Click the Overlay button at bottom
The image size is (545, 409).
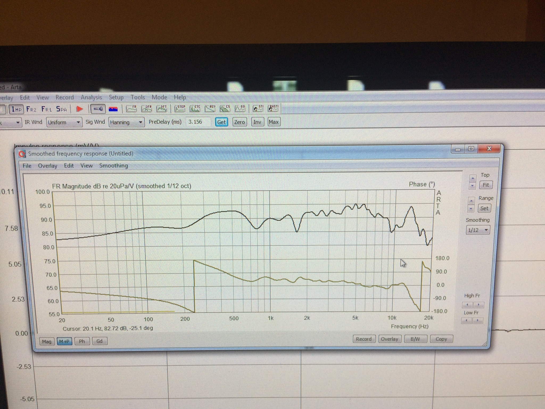pos(389,339)
